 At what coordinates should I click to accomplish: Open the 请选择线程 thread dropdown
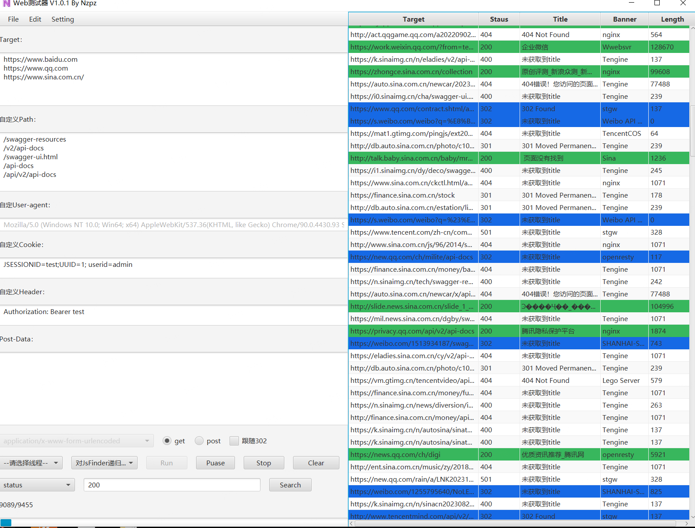(x=31, y=463)
